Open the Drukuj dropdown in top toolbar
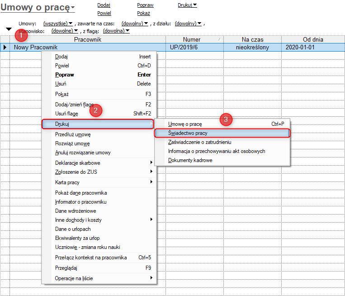The height and width of the screenshot is (296, 345). click(x=188, y=5)
